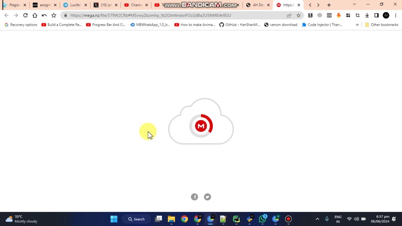Go back using the browser back arrow
The height and width of the screenshot is (226, 402).
click(x=7, y=15)
